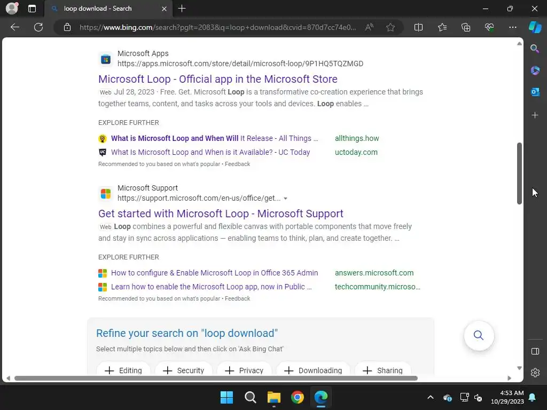Click the volume muted tray icon
This screenshot has height=410, width=547.
point(478,397)
